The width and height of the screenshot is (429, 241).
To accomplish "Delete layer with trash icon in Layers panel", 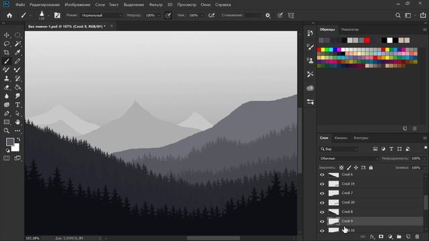I will pyautogui.click(x=417, y=236).
